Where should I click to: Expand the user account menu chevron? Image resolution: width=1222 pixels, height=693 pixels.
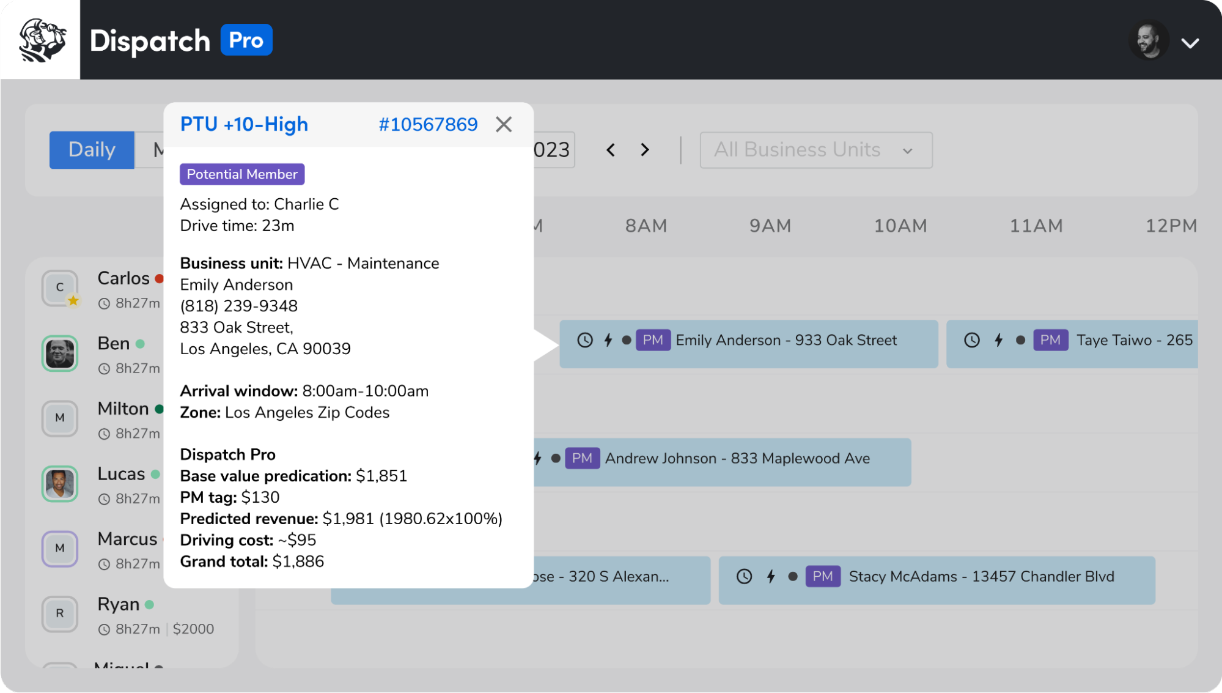[1190, 43]
